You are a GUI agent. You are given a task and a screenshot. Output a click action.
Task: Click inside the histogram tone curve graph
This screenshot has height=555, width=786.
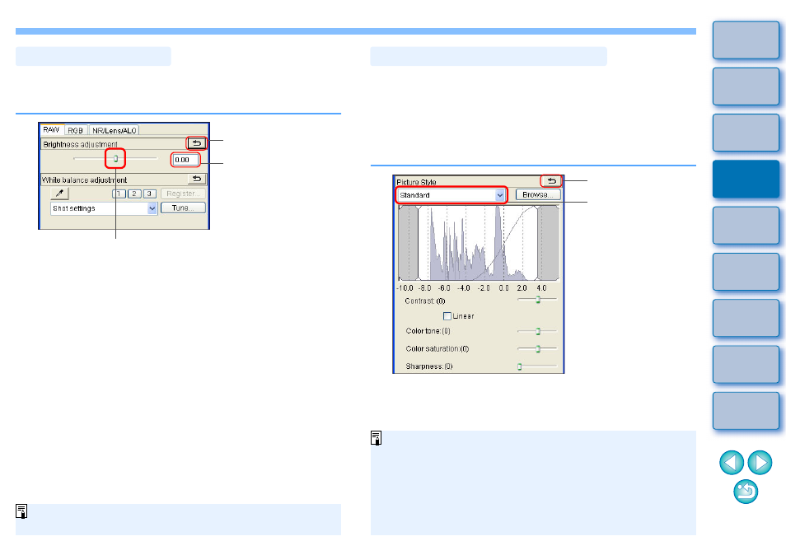click(x=478, y=243)
